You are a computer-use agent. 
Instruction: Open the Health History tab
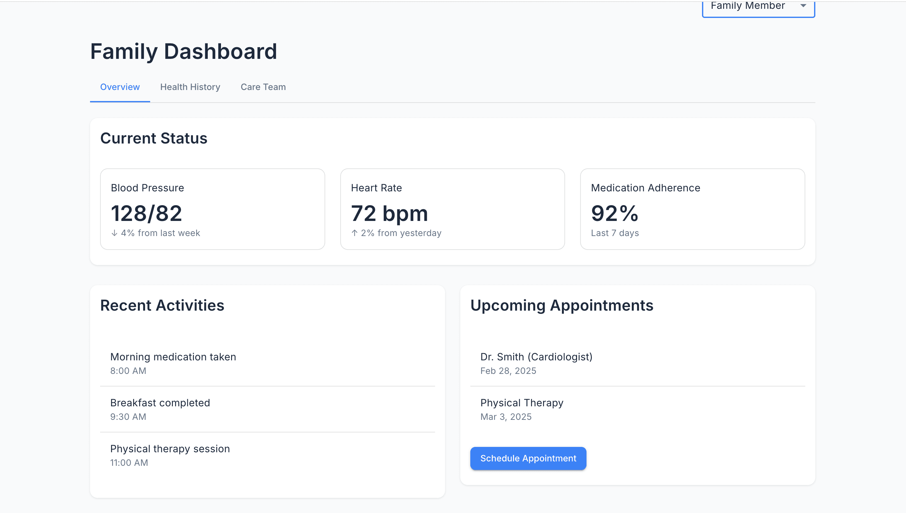(x=190, y=87)
